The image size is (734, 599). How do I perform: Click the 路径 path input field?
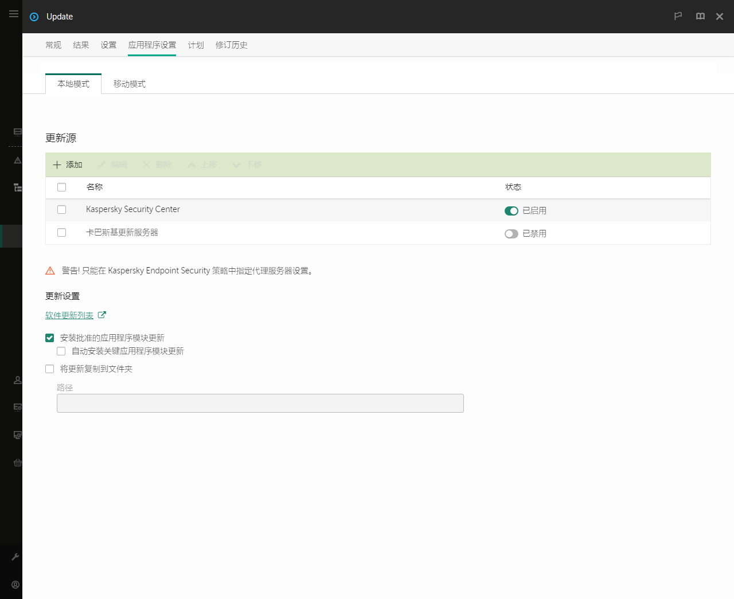click(x=260, y=403)
